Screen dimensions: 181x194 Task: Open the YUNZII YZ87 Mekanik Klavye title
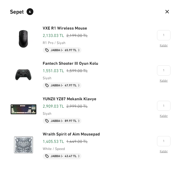coord(70,99)
